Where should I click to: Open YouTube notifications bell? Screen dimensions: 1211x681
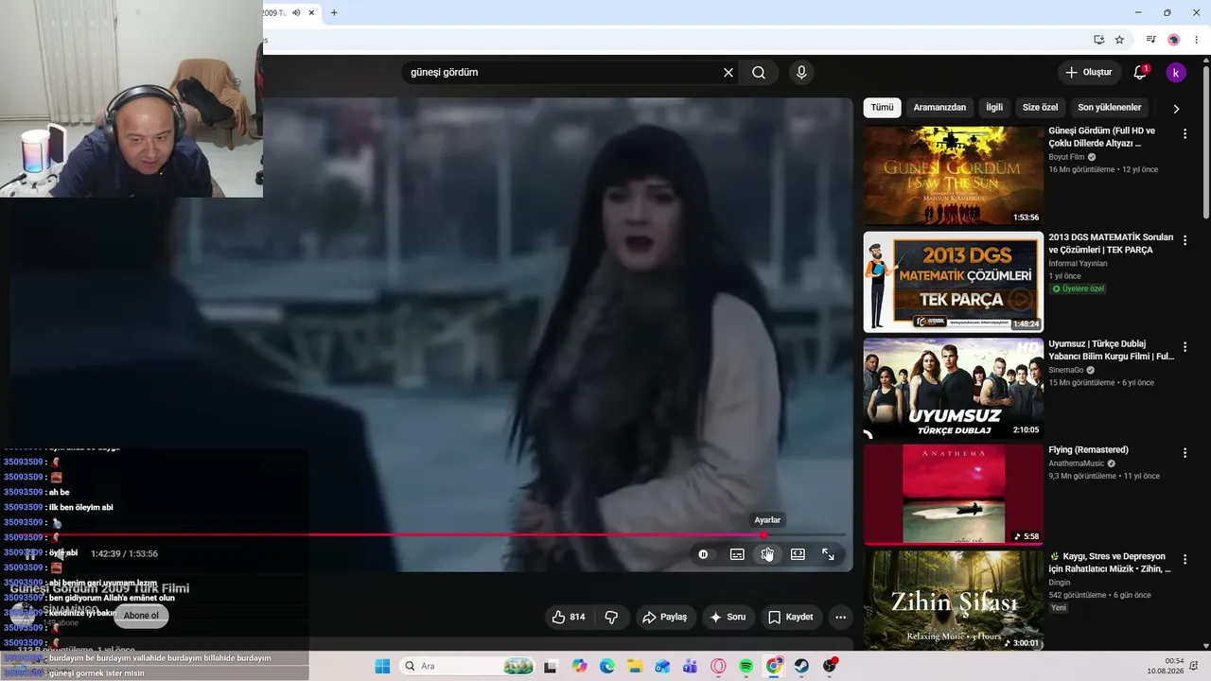click(x=1140, y=73)
